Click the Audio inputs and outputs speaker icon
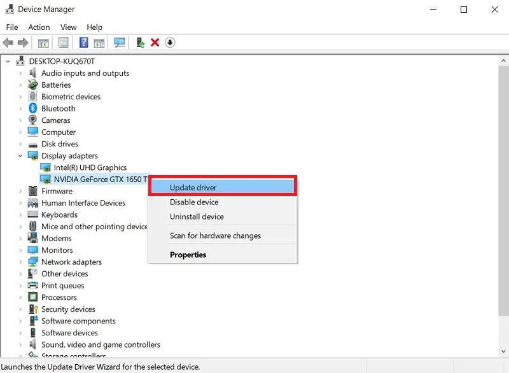Viewport: 509px width, 373px height. coord(33,73)
